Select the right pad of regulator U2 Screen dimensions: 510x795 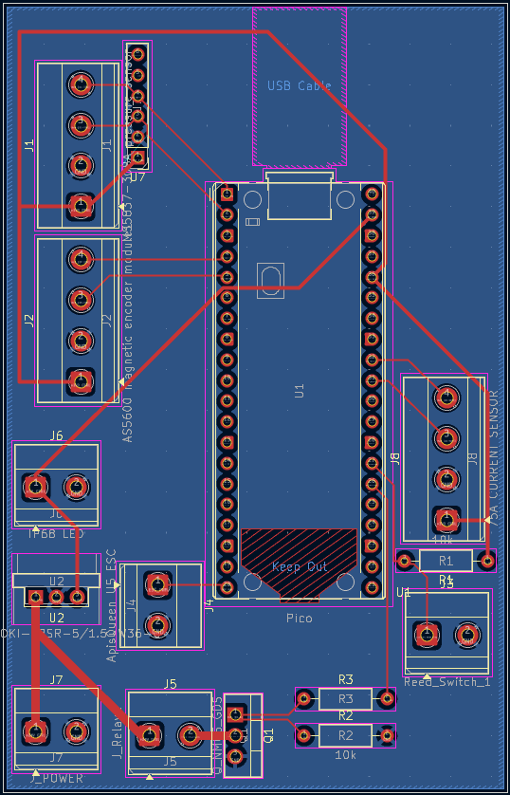pos(77,598)
